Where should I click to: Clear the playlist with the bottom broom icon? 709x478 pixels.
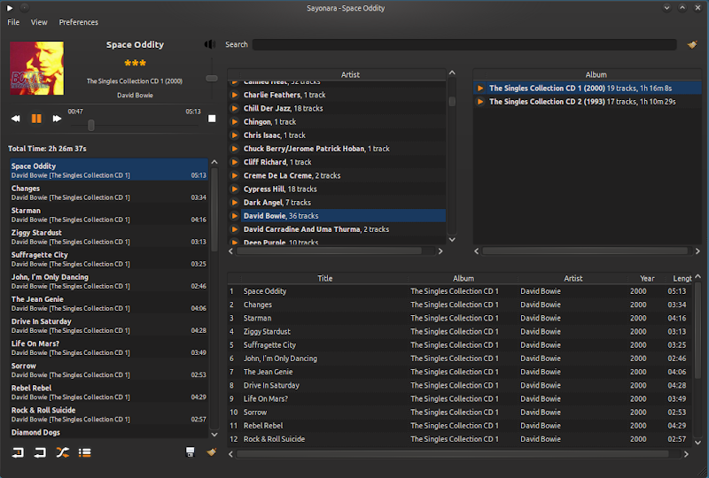click(x=211, y=452)
